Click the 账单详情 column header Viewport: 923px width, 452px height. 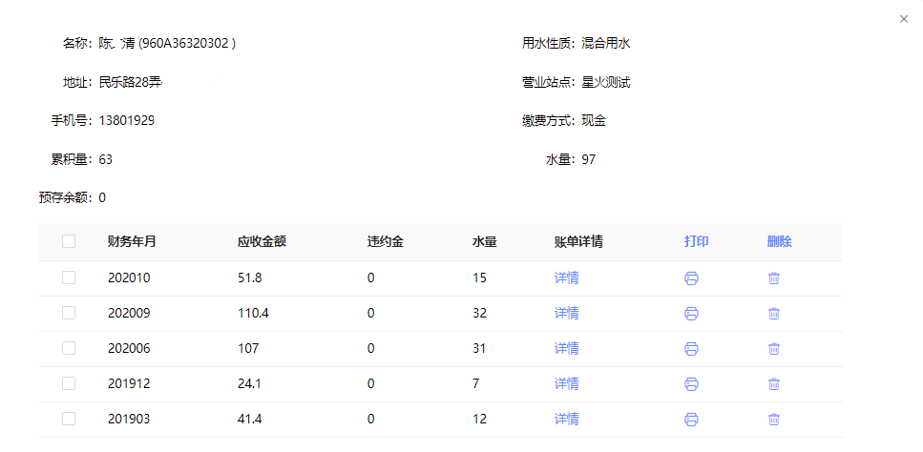click(578, 242)
